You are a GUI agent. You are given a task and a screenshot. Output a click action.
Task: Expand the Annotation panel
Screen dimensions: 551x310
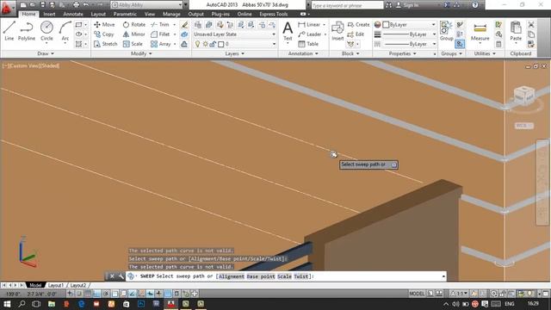point(303,53)
